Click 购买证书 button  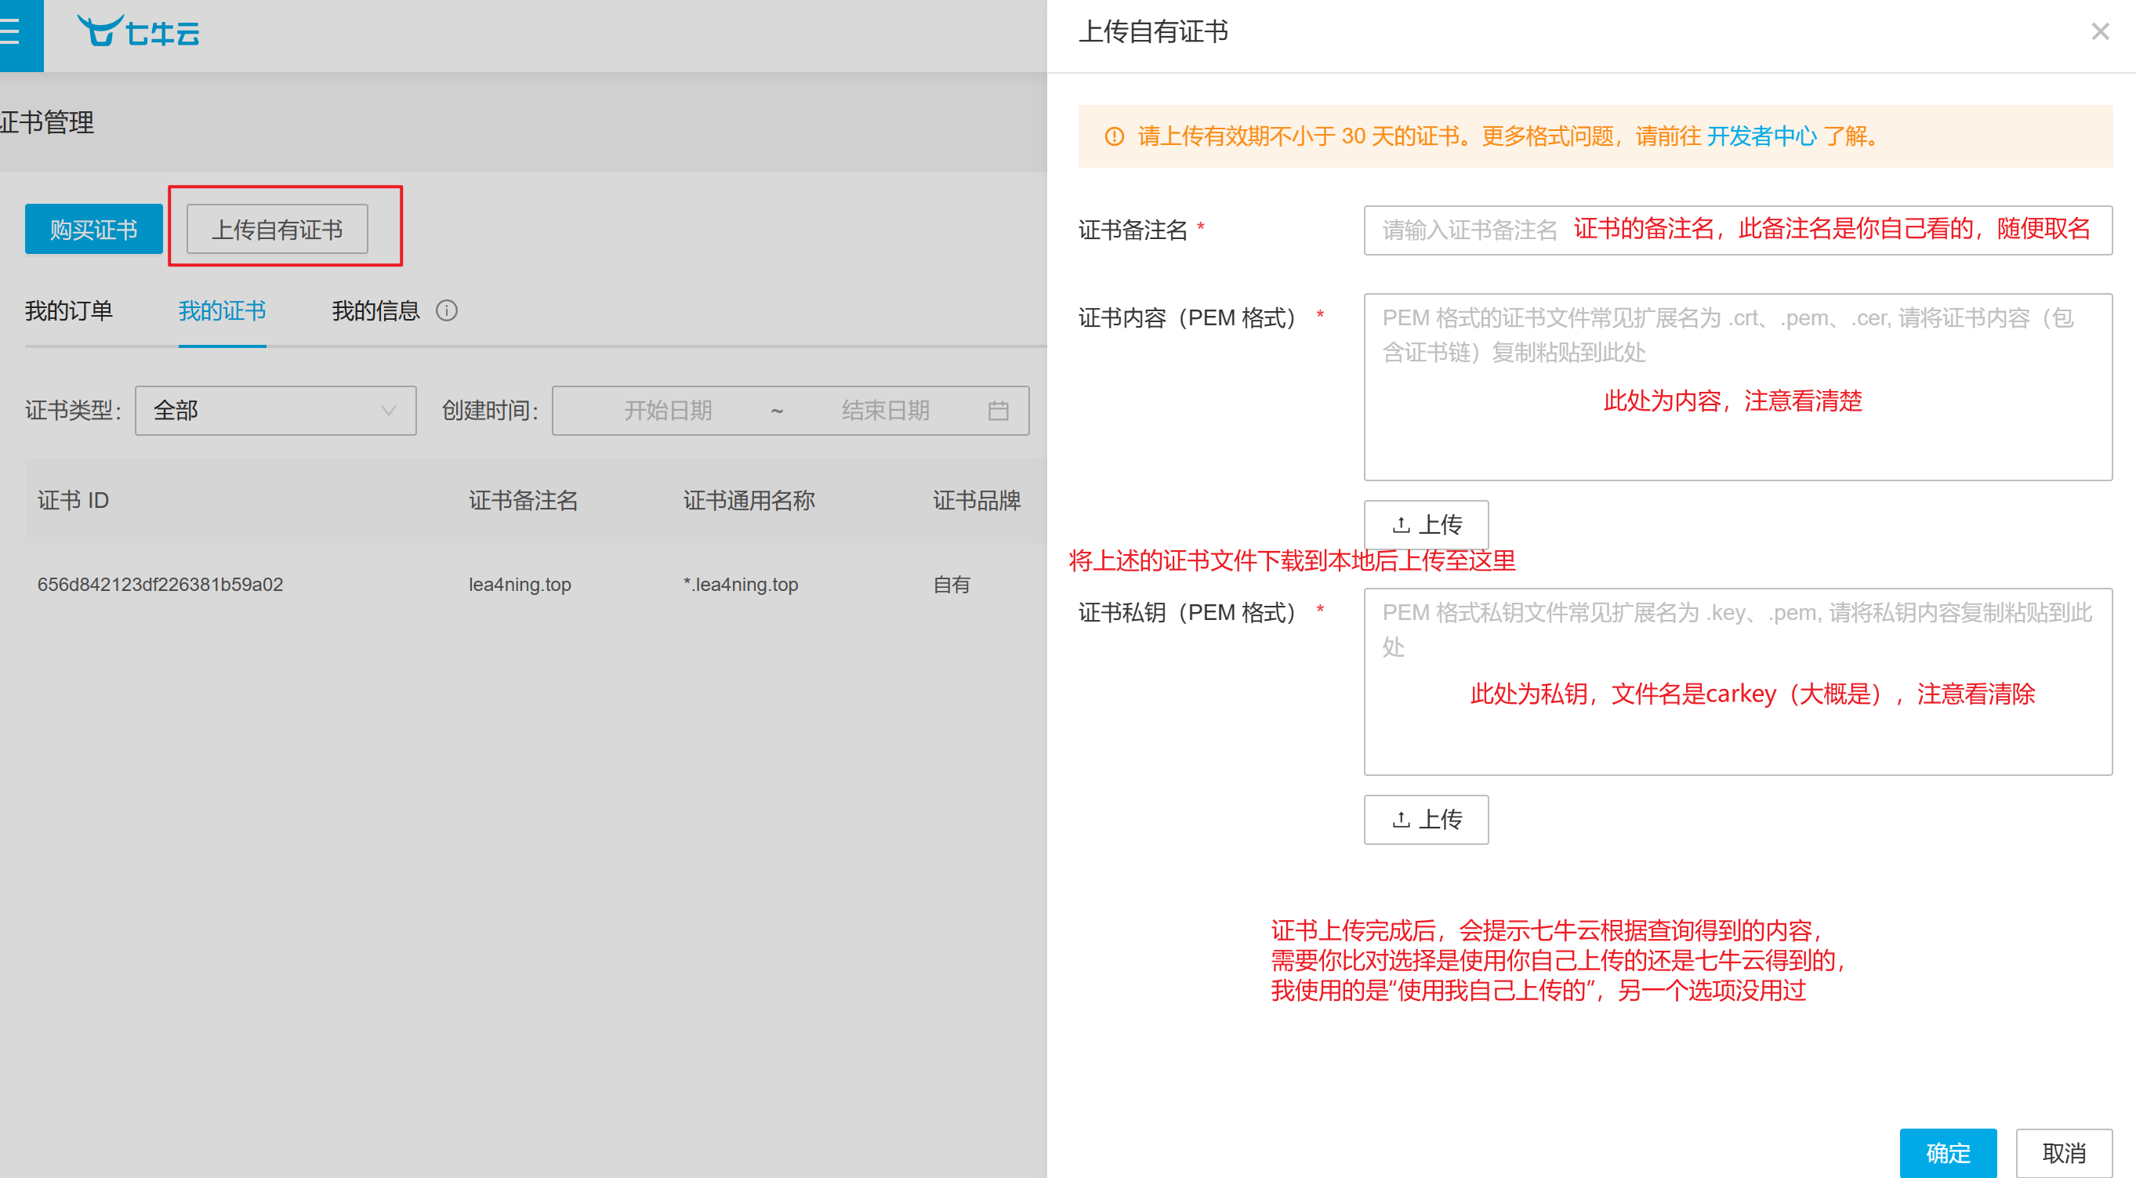(94, 229)
